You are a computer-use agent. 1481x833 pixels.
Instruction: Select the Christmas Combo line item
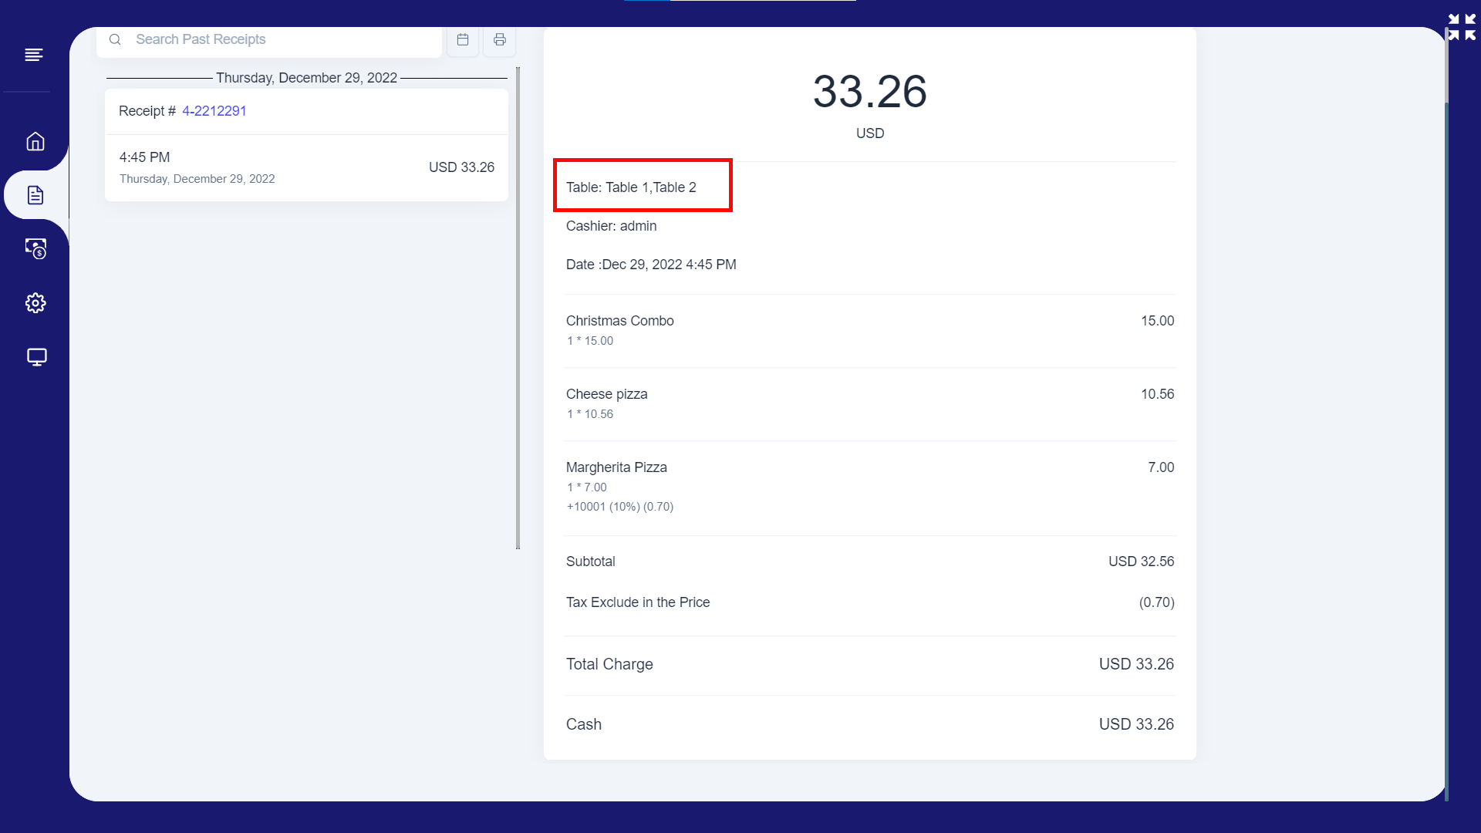619,321
